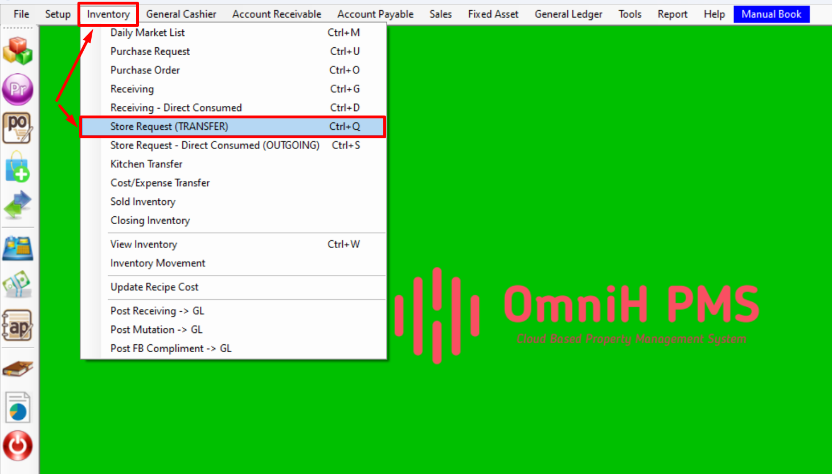Click the red power exit icon
The height and width of the screenshot is (474, 832).
(18, 446)
